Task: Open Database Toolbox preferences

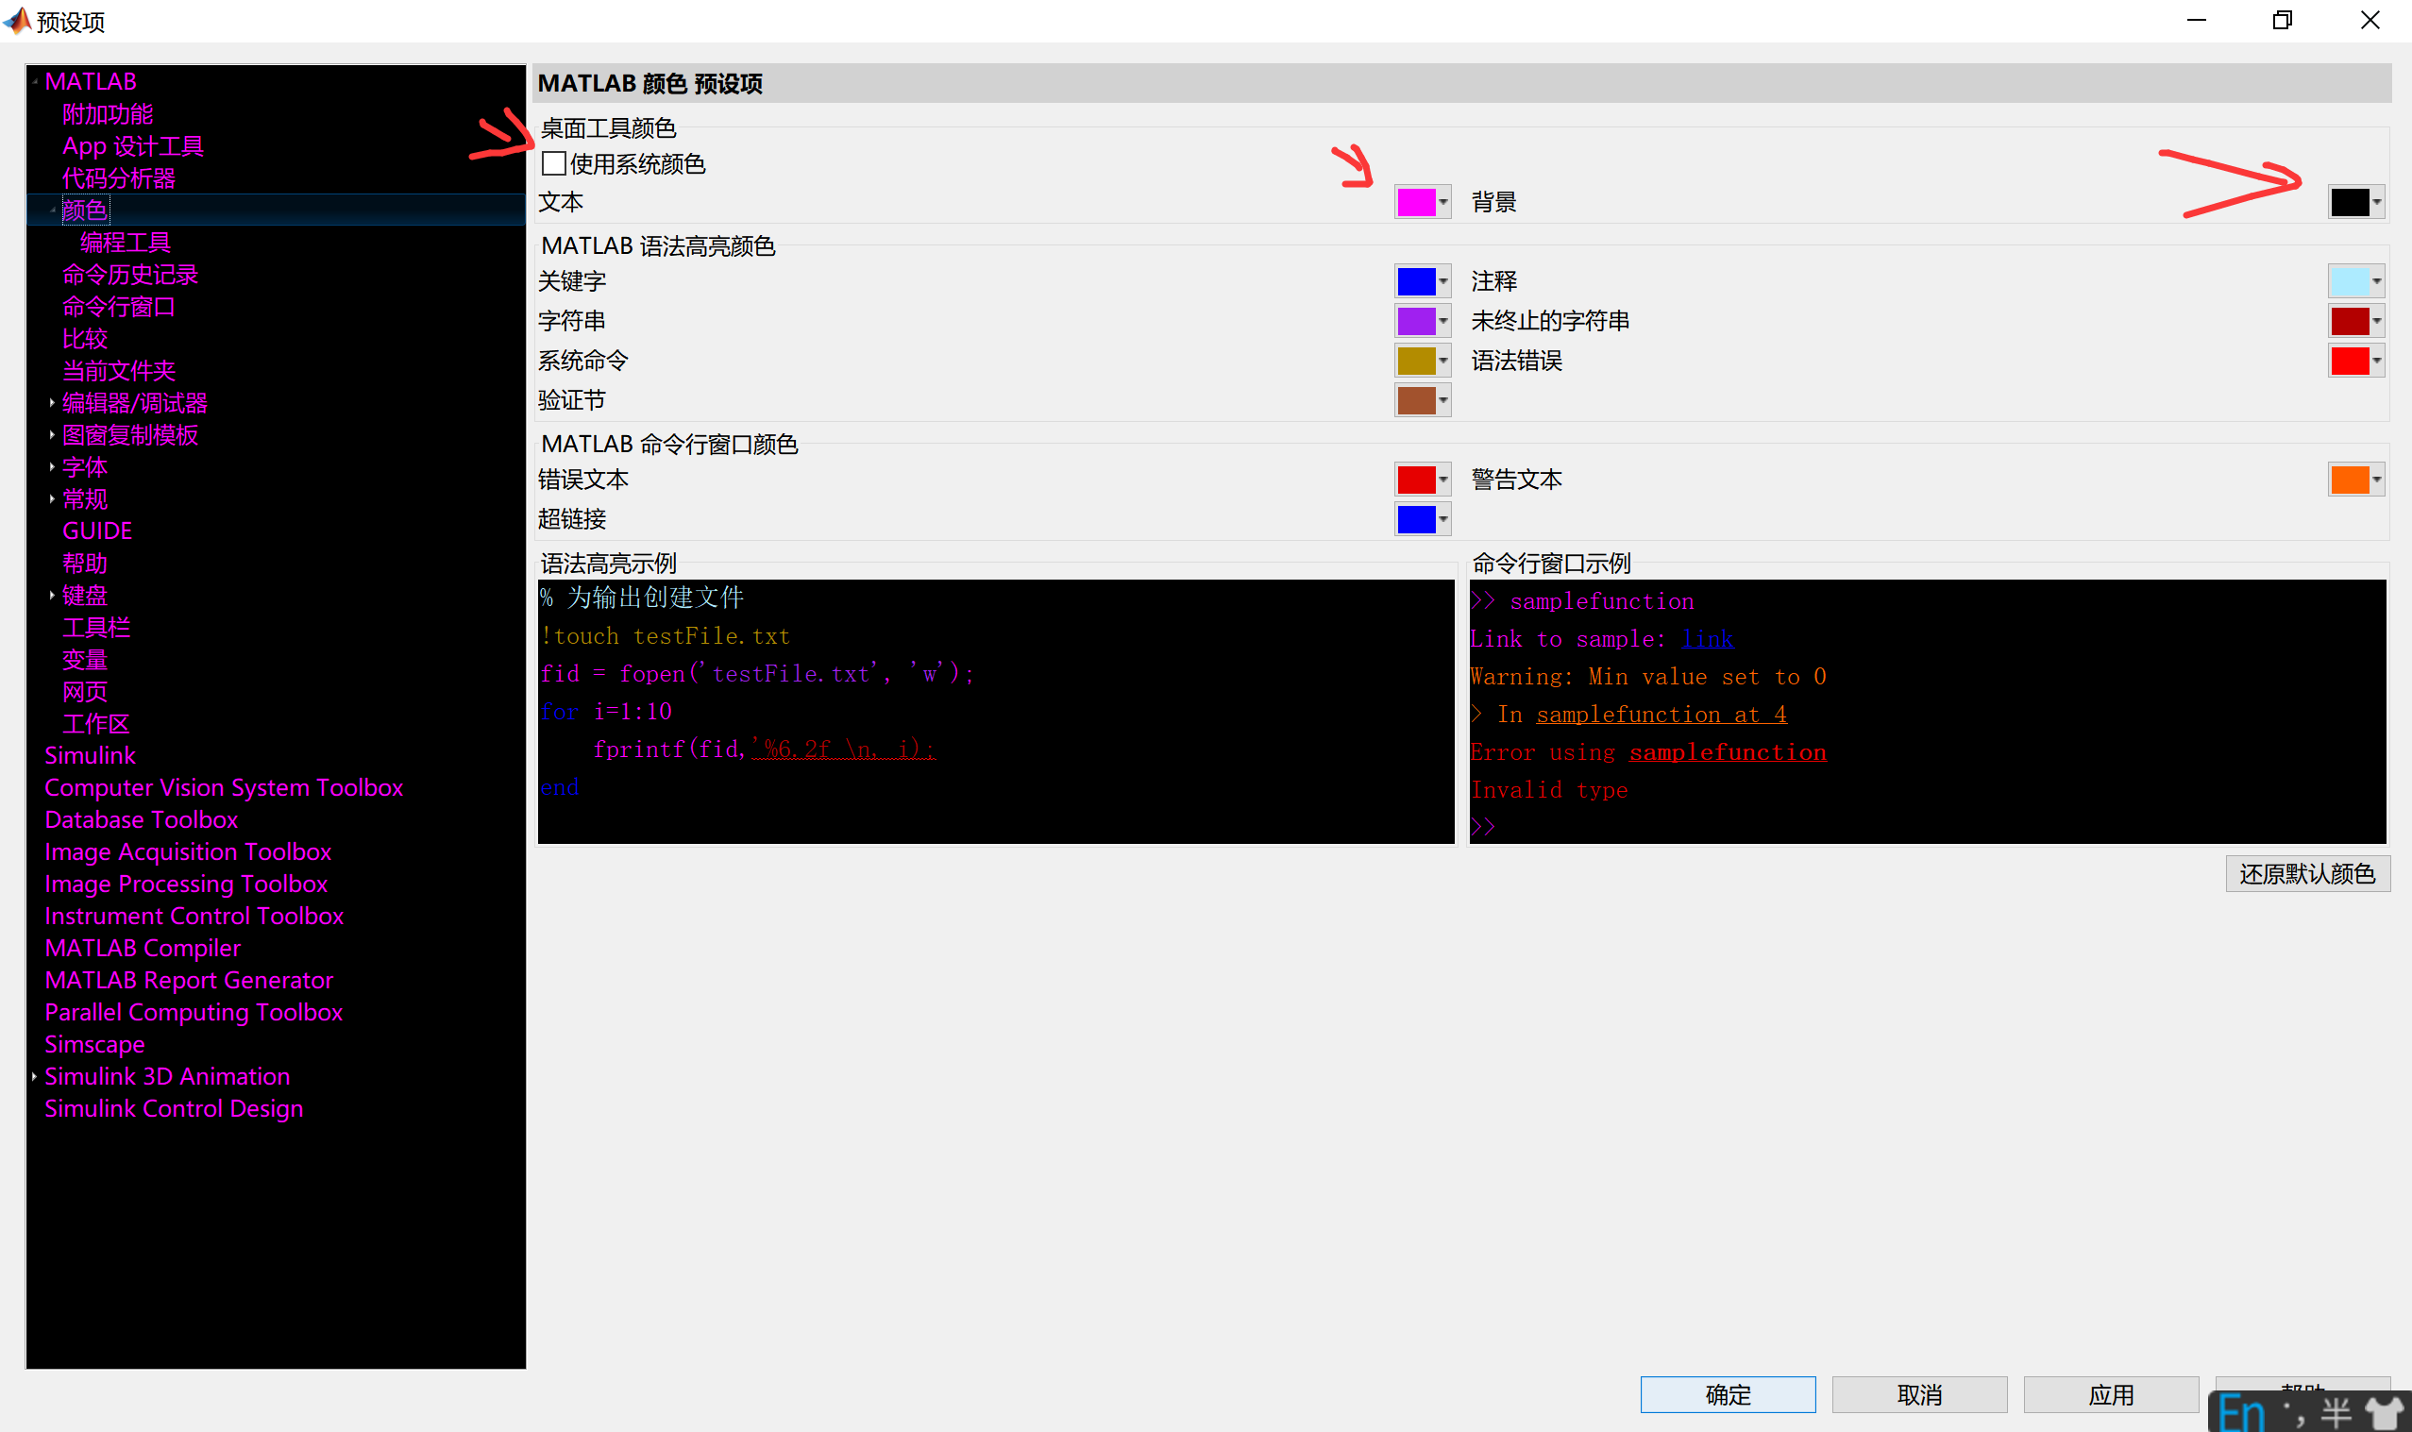Action: [141, 819]
